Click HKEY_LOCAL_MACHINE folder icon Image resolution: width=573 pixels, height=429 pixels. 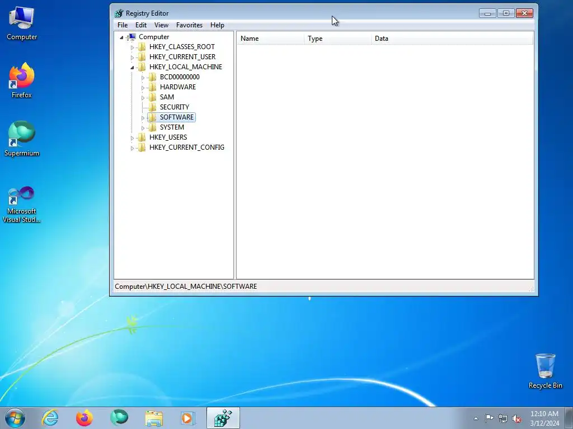142,67
